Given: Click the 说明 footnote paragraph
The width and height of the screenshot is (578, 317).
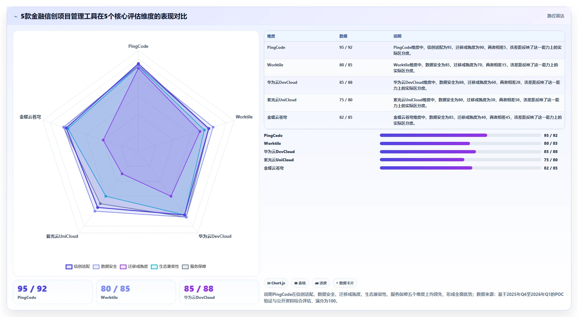Looking at the screenshot, I should click(x=414, y=298).
